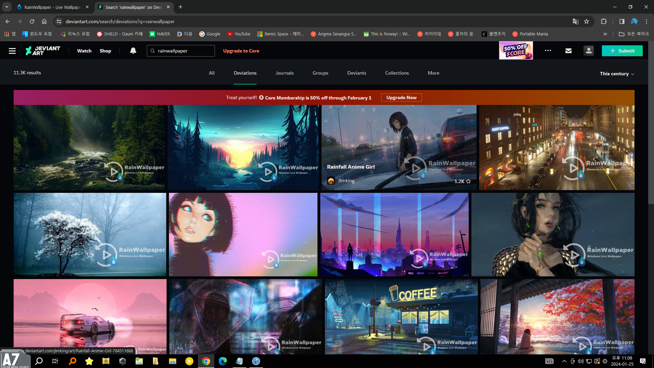Open the misty forest river wallpaper thumbnail
654x368 pixels.
point(90,148)
